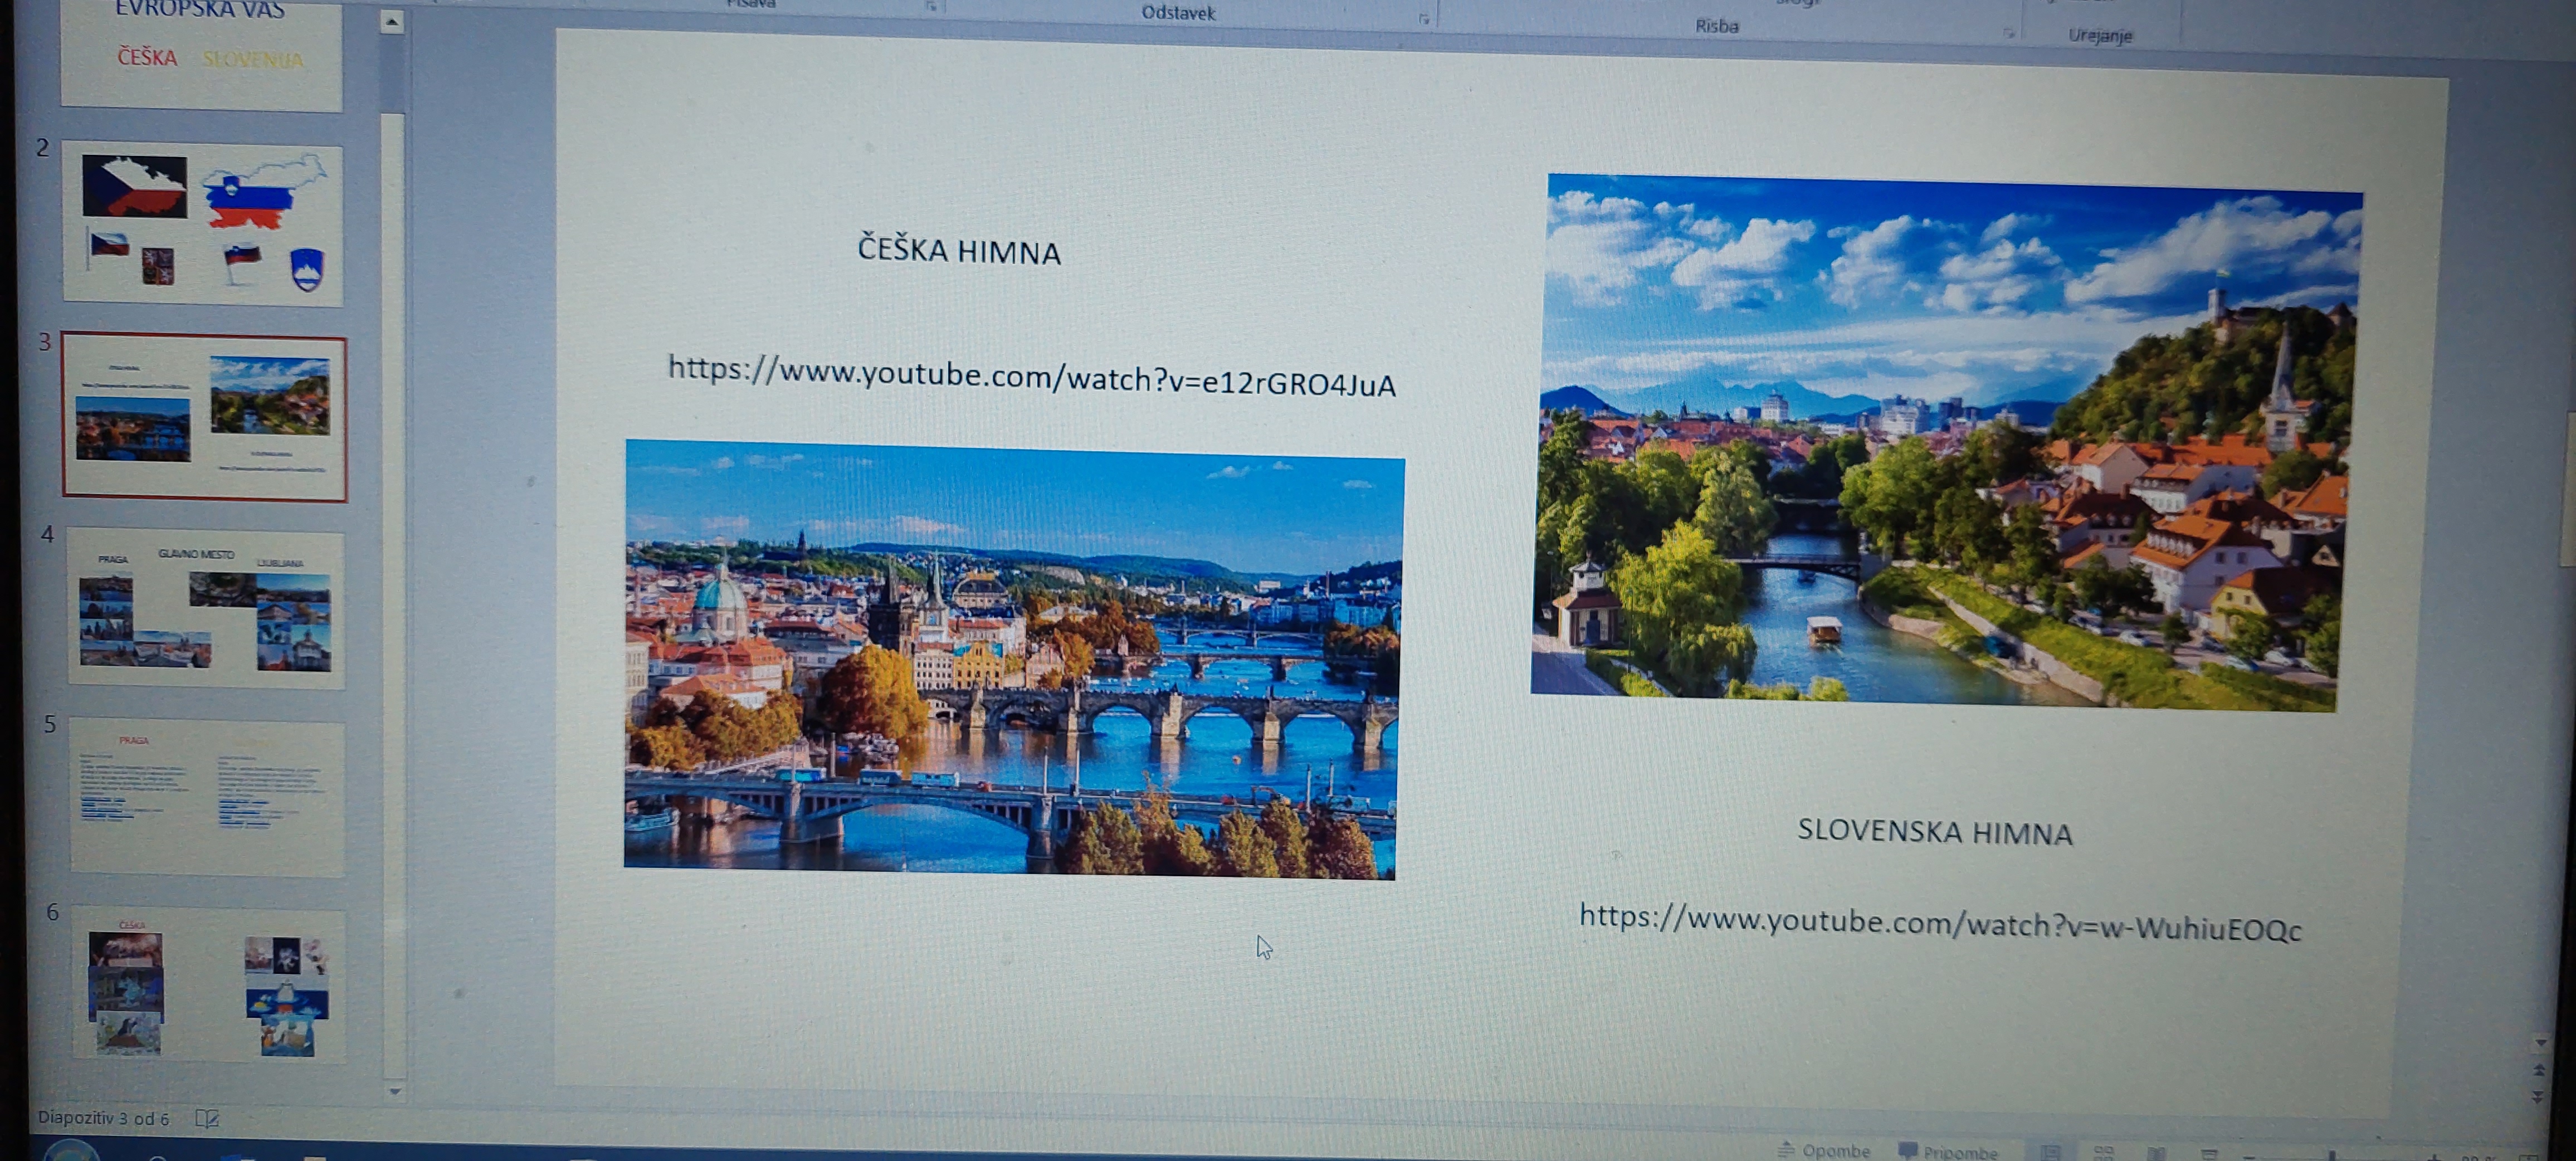
Task: Select slide 3 thumbnail
Action: coord(205,417)
